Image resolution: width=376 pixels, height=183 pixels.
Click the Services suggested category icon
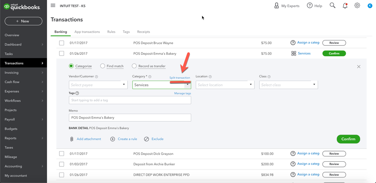click(x=294, y=54)
